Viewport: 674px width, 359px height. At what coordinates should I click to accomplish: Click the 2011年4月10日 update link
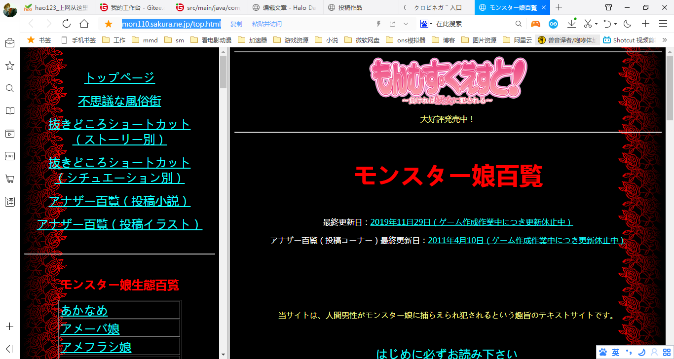click(x=526, y=241)
